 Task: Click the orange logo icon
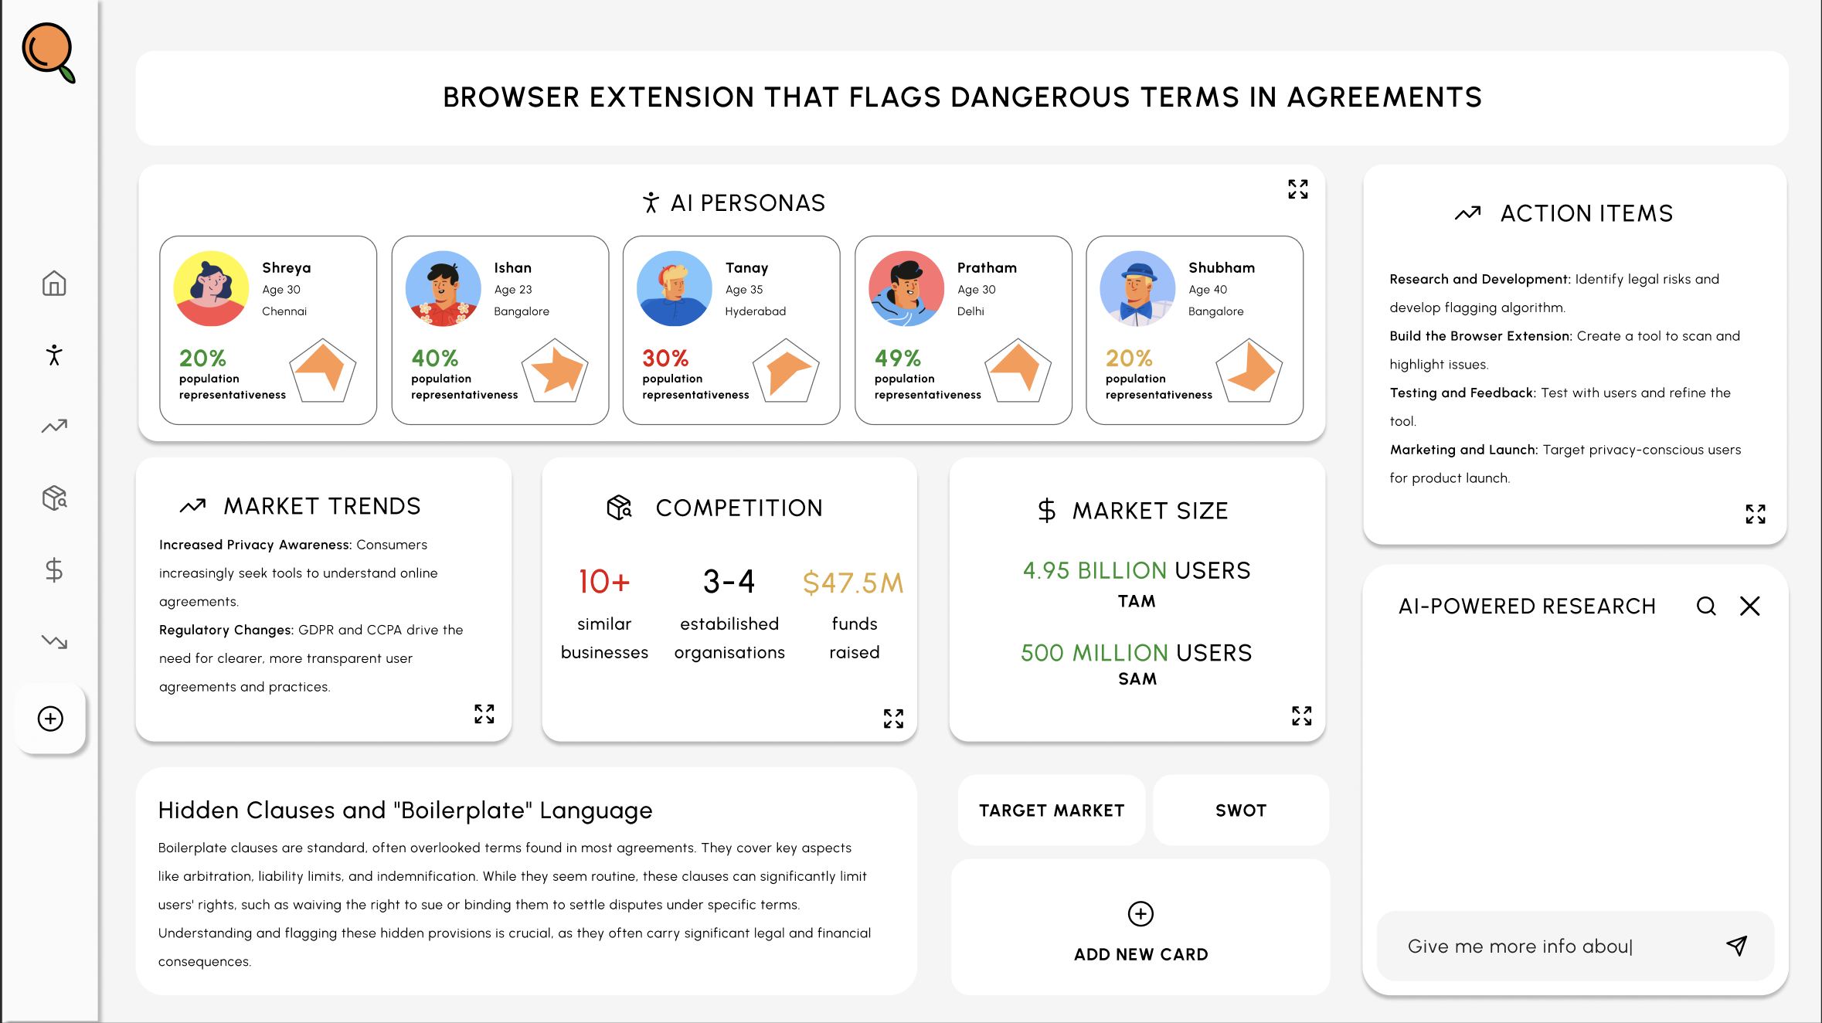(49, 52)
